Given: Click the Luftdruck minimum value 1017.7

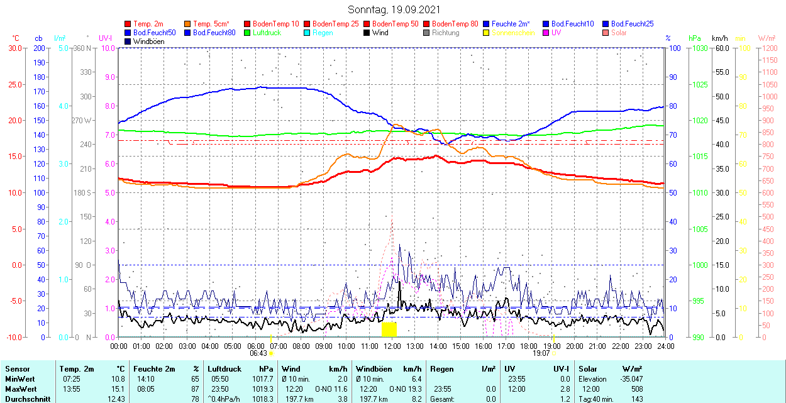Looking at the screenshot, I should [x=262, y=379].
